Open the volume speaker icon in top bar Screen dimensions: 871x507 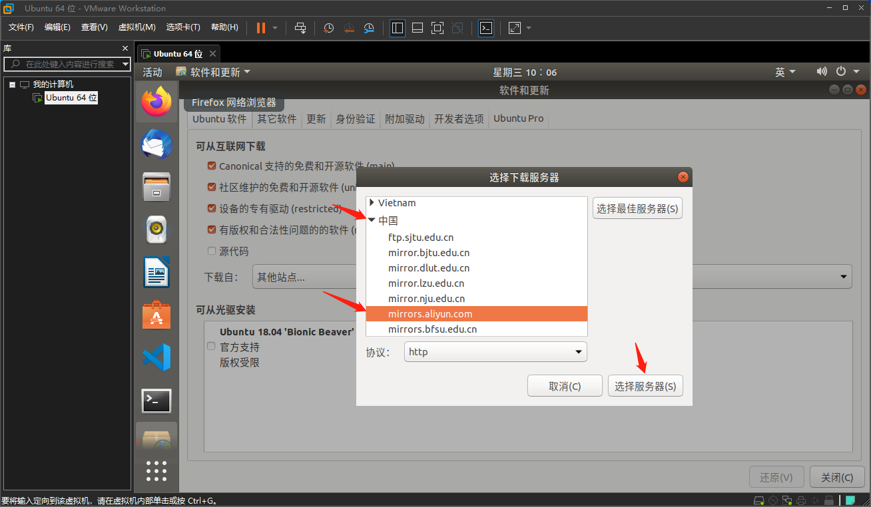pos(822,72)
